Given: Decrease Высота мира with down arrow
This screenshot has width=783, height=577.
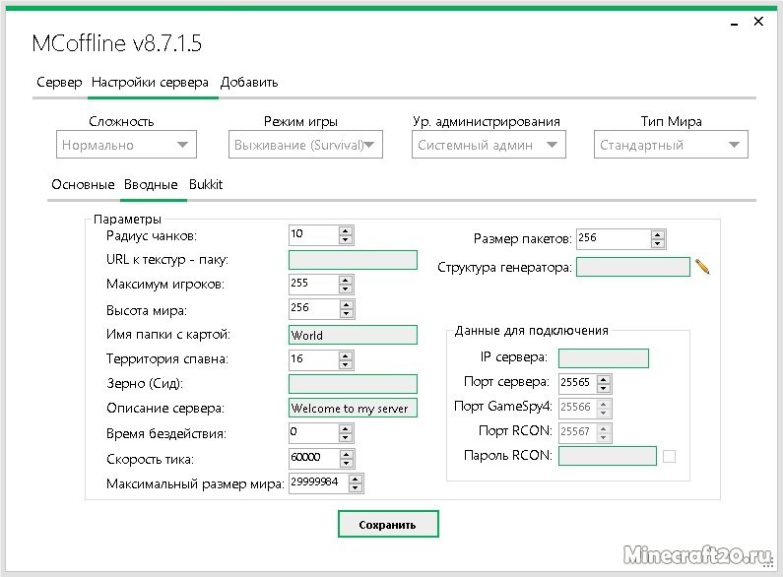Looking at the screenshot, I should 346,314.
